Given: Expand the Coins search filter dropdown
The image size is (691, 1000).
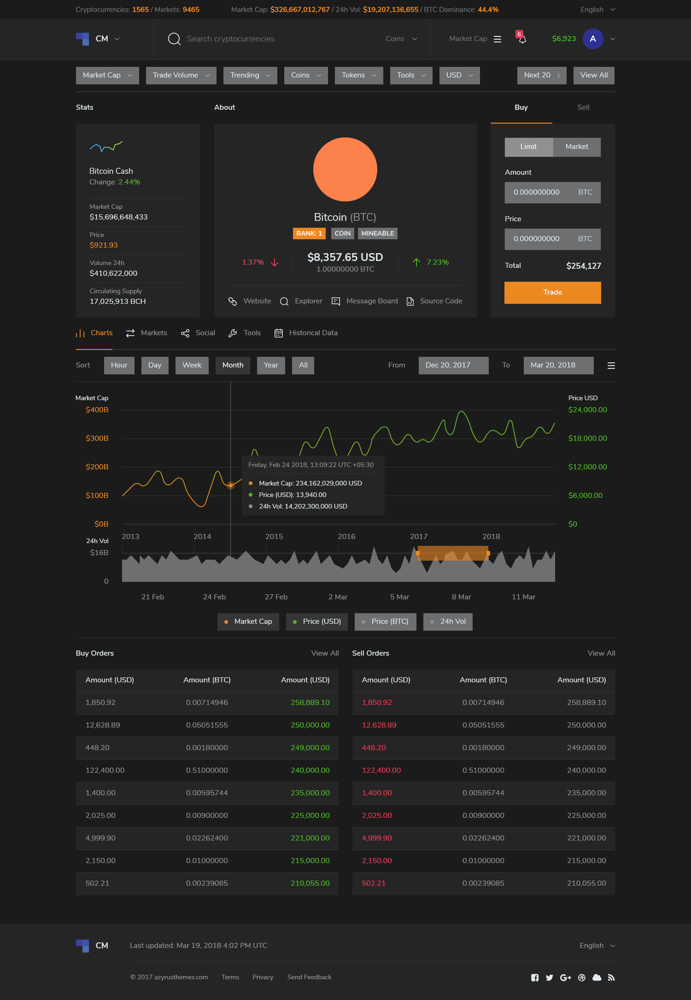Looking at the screenshot, I should pos(401,39).
